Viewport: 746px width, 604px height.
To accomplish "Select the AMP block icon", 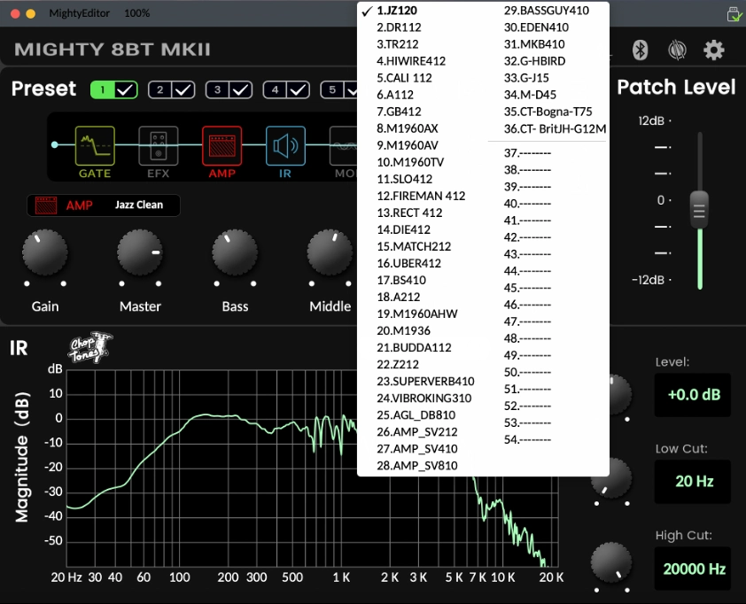I will [x=221, y=146].
